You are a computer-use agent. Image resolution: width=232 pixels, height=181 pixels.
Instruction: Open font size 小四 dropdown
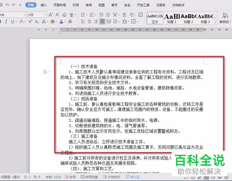click(x=45, y=15)
